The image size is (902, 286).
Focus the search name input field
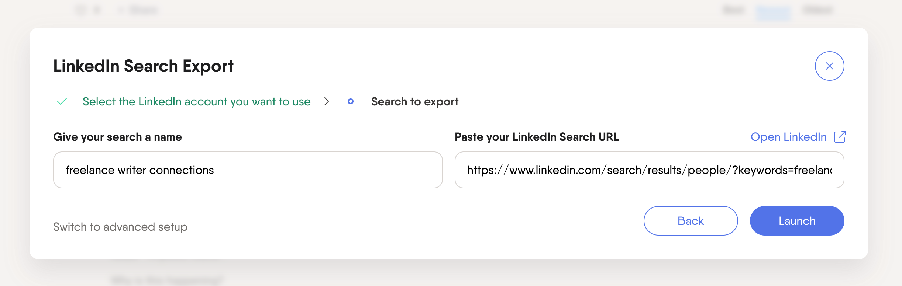[x=248, y=170]
